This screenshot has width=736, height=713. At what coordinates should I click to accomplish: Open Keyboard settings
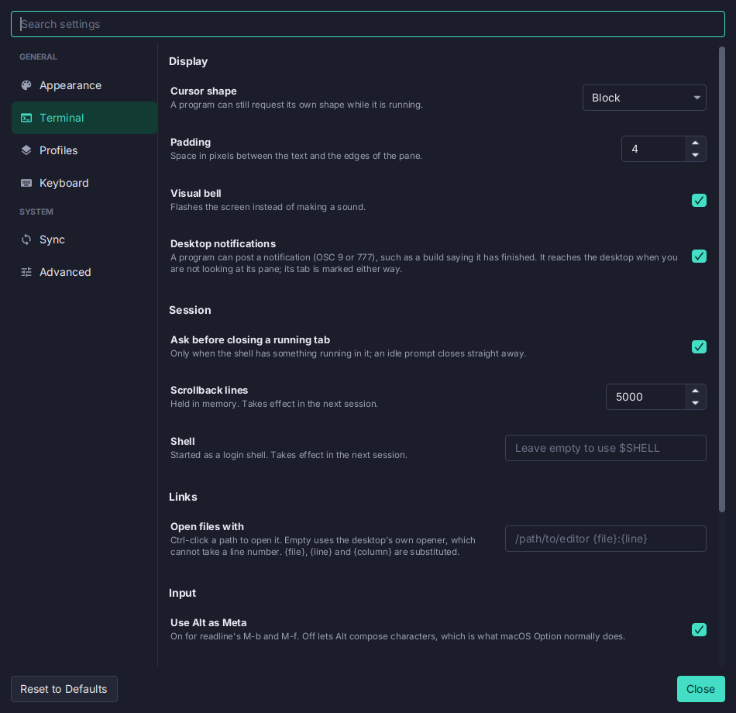pos(84,183)
